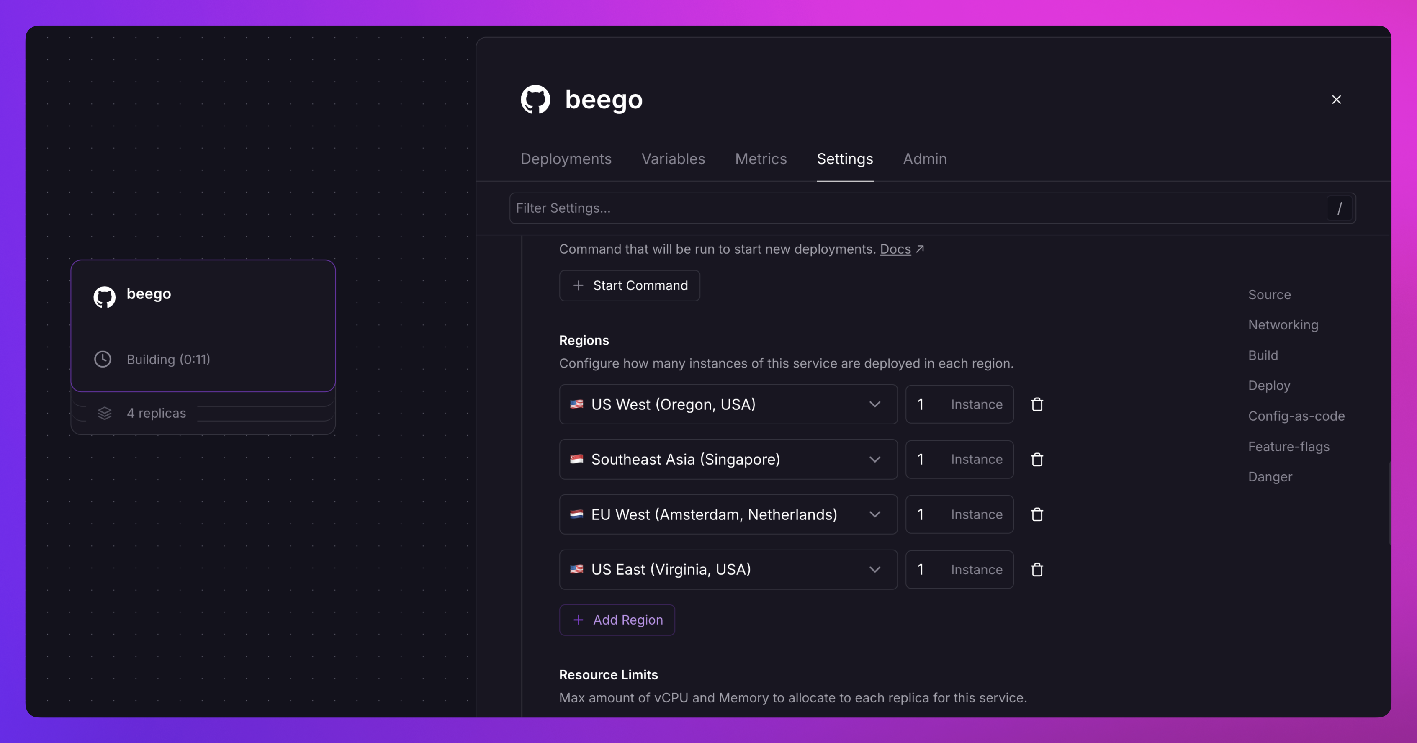Click the layers icon beside 4 replicas
Screen dimensions: 1417x743
coord(105,413)
